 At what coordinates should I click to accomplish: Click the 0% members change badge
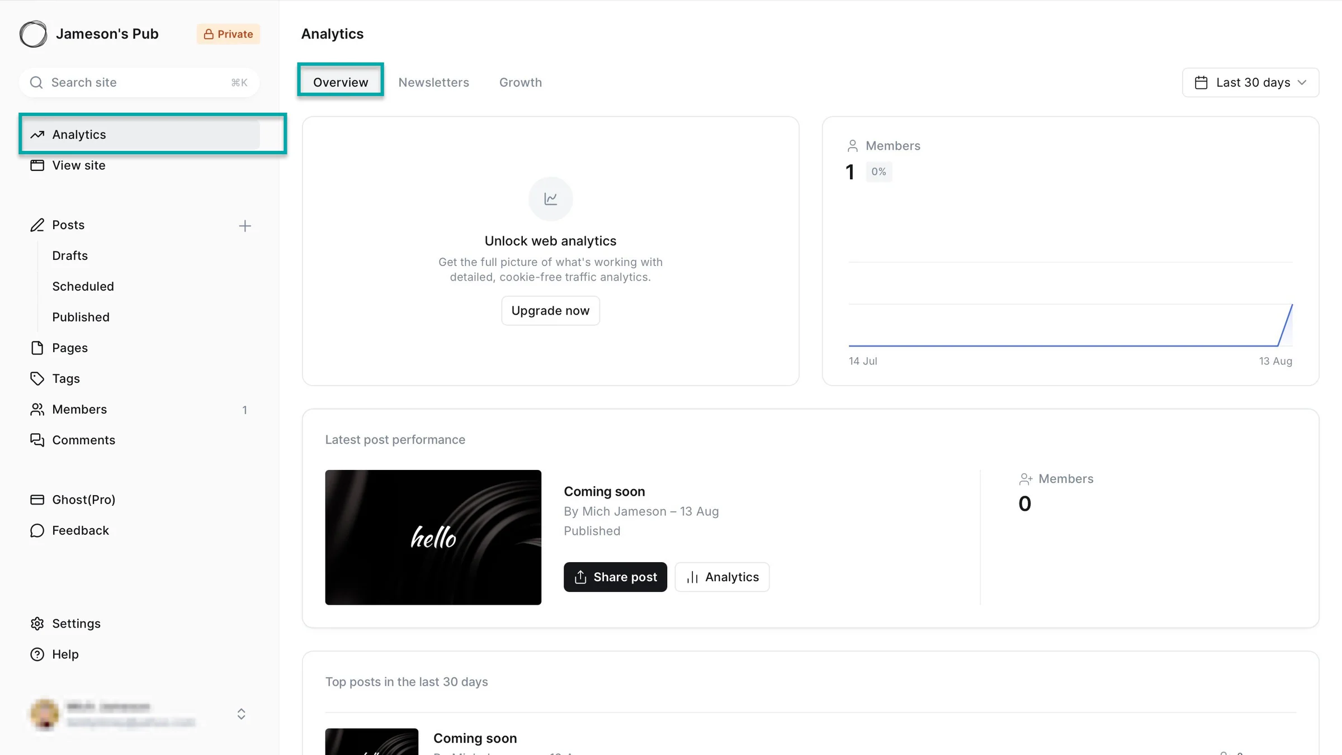click(878, 172)
